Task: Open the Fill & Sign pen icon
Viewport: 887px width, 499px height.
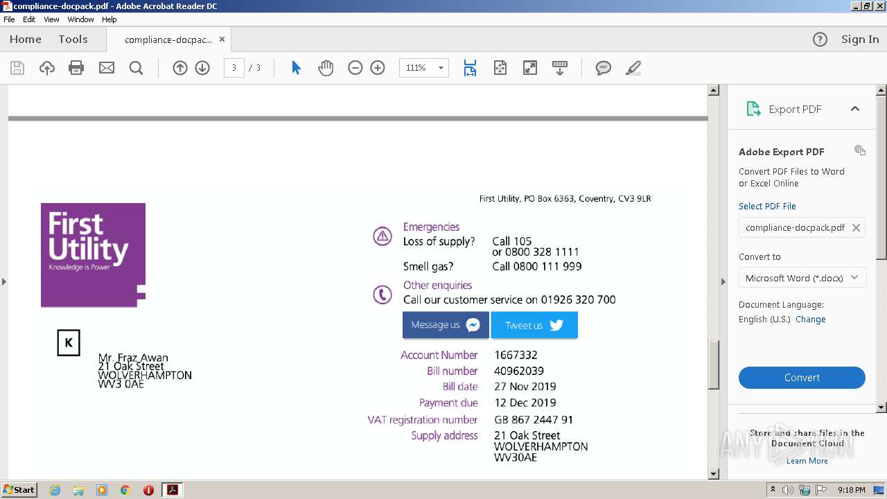Action: point(633,68)
